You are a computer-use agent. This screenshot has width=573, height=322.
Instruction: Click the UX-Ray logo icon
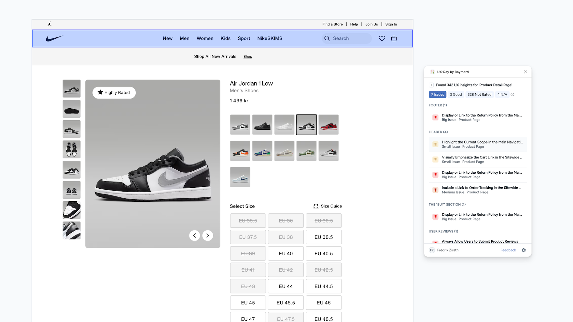coord(432,72)
